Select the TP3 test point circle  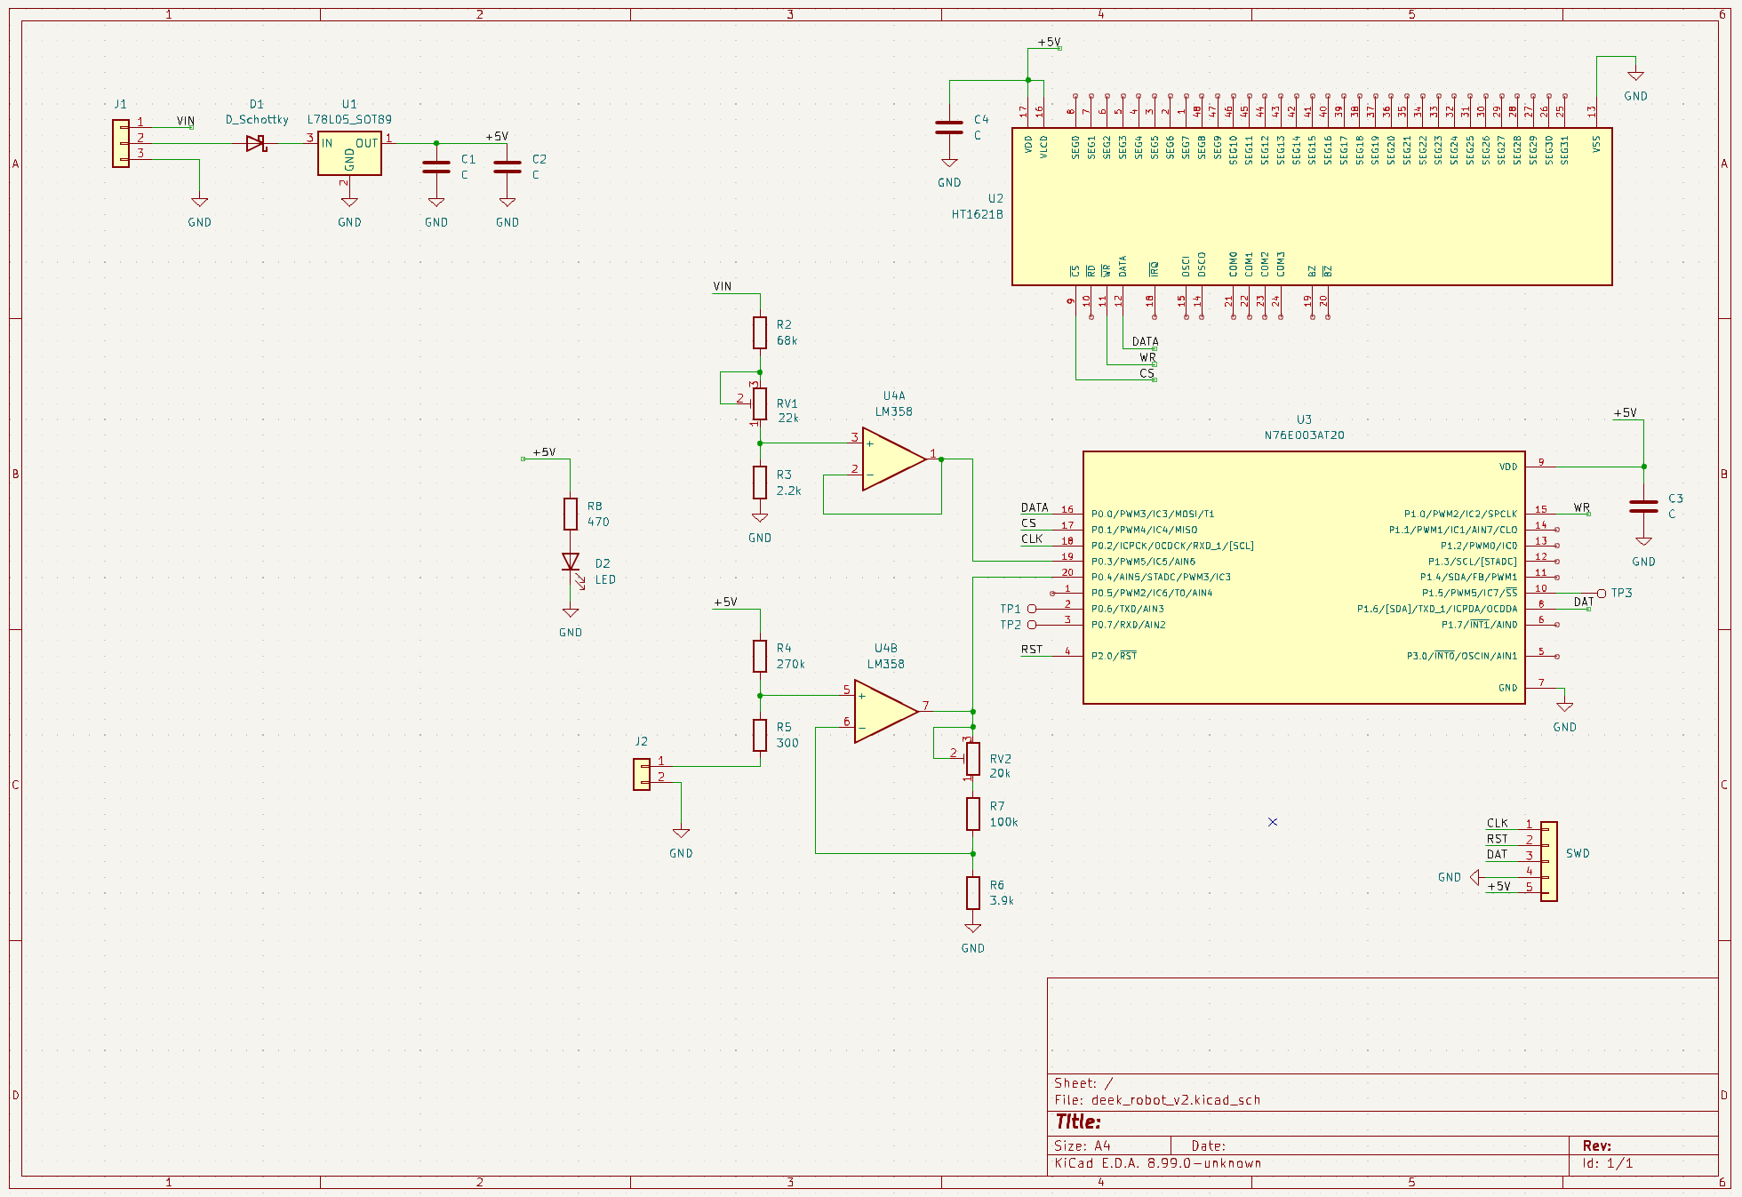tap(1602, 593)
